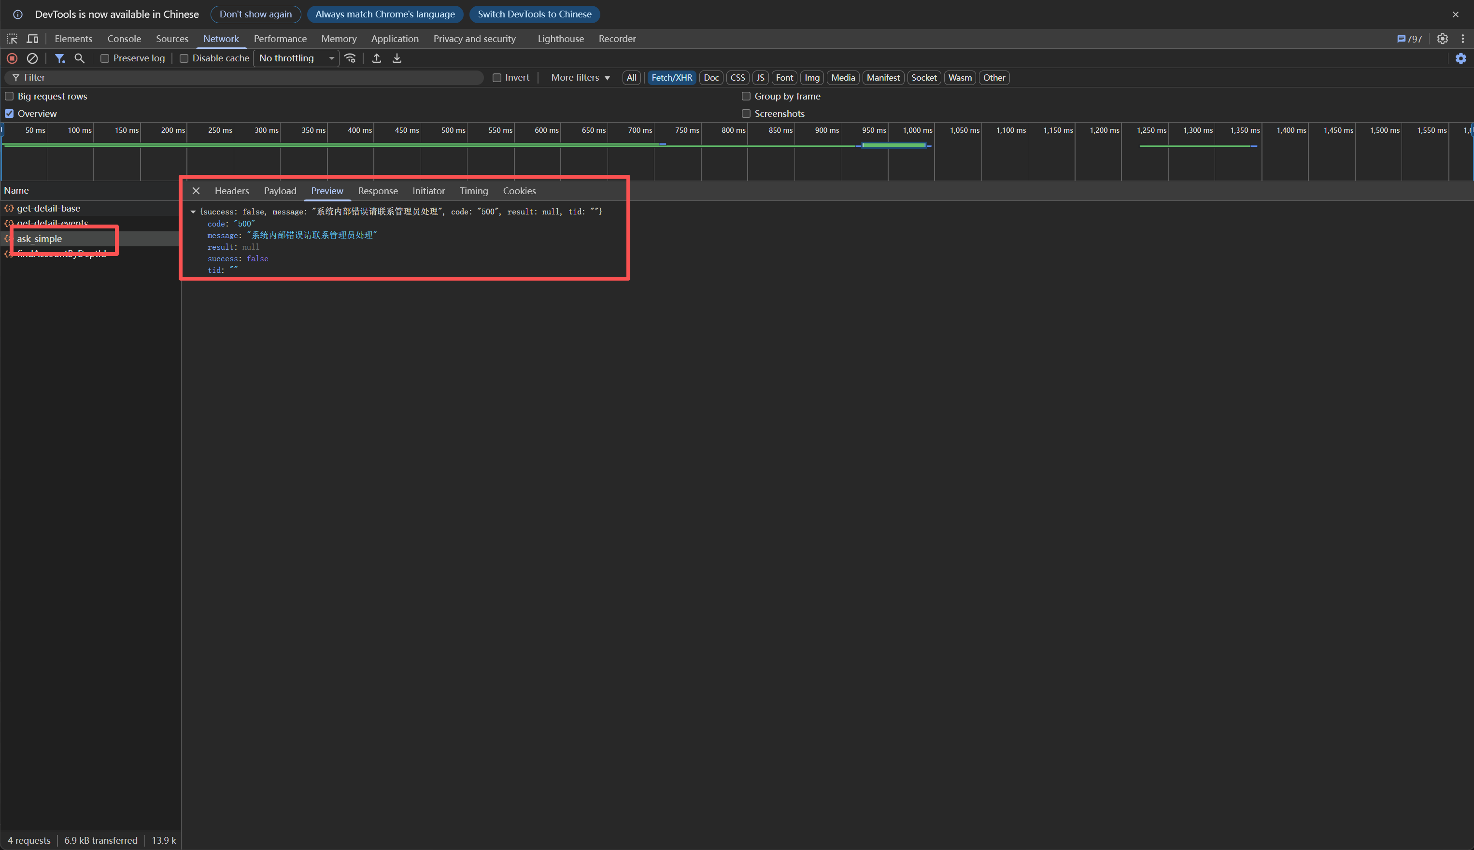Open the Response tab of the request
The image size is (1474, 850).
pos(378,191)
